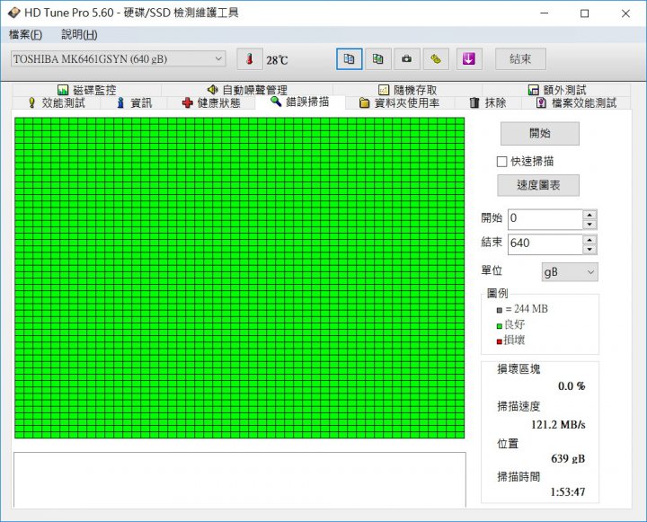The height and width of the screenshot is (522, 647).
Task: Click the 121.2 MB/s scan speed value
Action: (558, 425)
